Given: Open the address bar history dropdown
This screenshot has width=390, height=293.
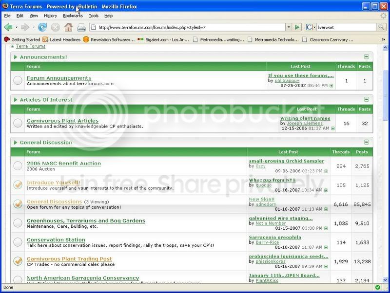Looking at the screenshot, I should 289,27.
